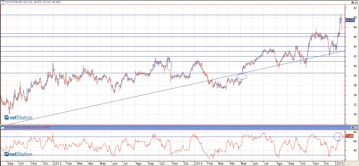The height and width of the screenshot is (166, 359).
Task: Select the ellipse annotation near October 2013 gap
Action: [x=170, y=66]
